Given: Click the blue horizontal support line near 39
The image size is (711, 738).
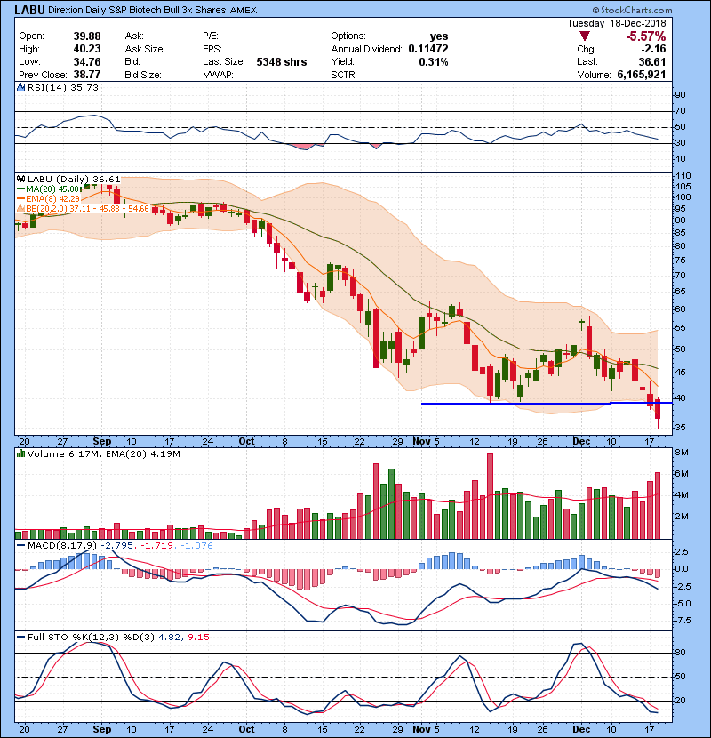Looking at the screenshot, I should (x=547, y=404).
